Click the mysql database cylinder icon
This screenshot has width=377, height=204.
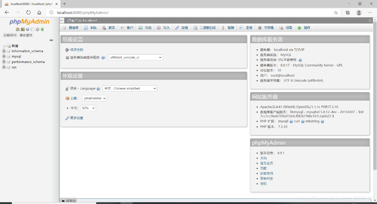click(9, 57)
